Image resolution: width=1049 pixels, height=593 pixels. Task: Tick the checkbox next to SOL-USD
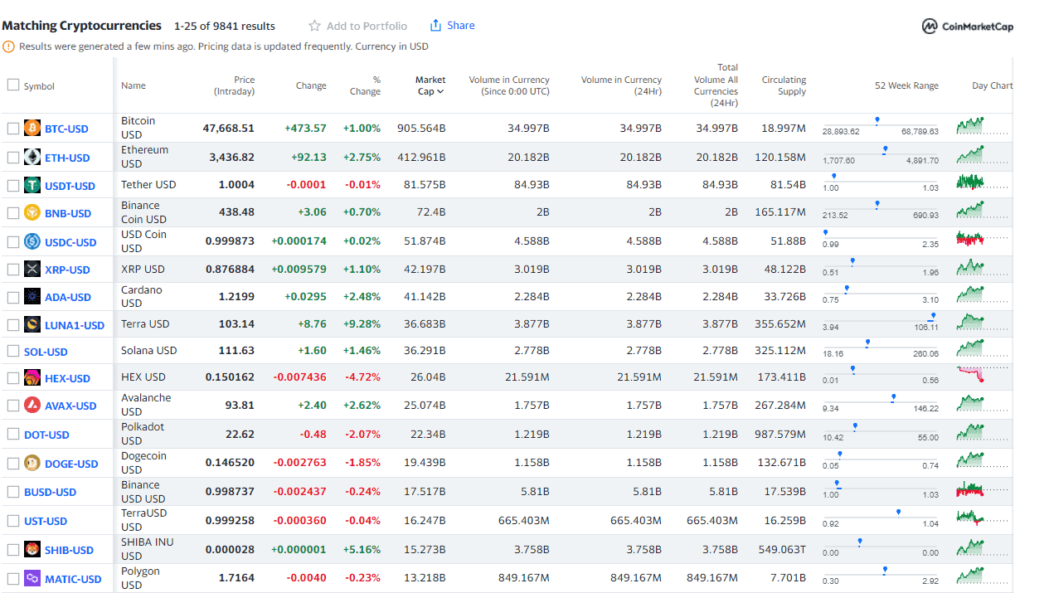13,352
